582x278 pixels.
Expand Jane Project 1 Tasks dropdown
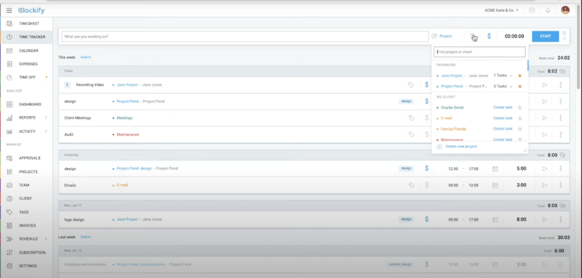[502, 76]
